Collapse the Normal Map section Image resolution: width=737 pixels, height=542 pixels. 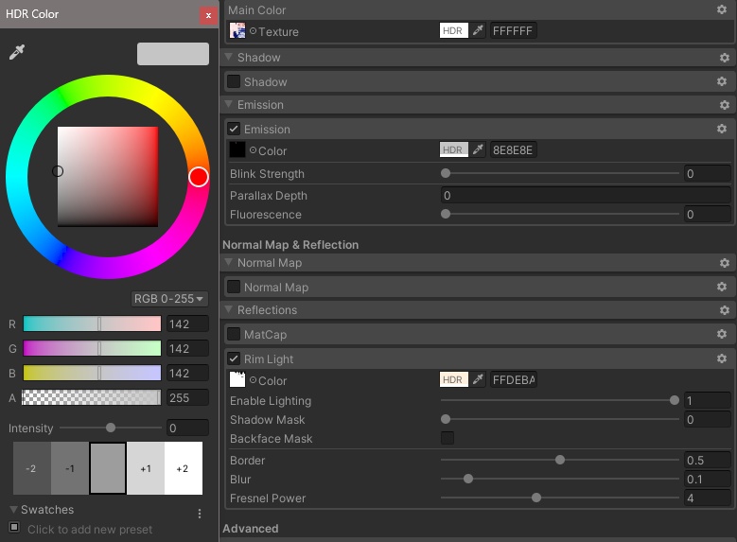(x=229, y=262)
